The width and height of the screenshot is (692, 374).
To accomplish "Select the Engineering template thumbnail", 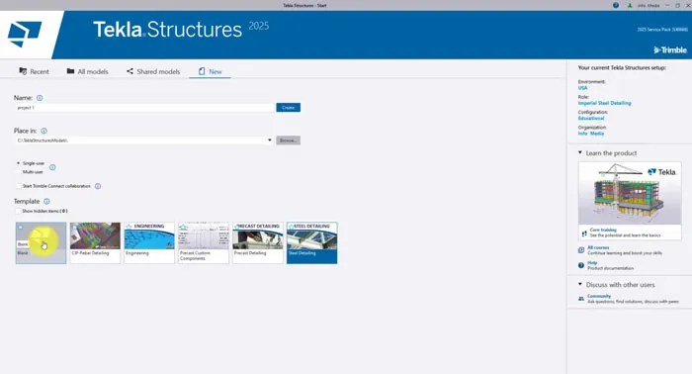I will coord(149,242).
